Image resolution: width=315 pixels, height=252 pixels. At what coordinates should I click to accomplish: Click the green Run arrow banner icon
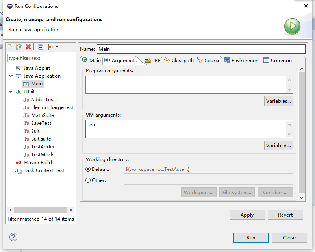pyautogui.click(x=292, y=26)
